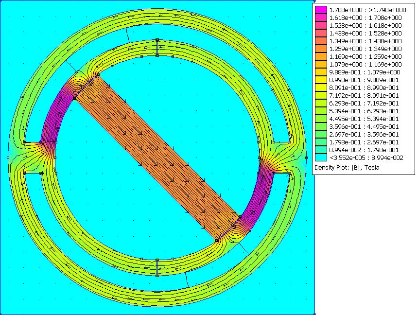Click the 'Density Plot: |B|, Tesla' label
418x315 pixels.
coord(347,167)
